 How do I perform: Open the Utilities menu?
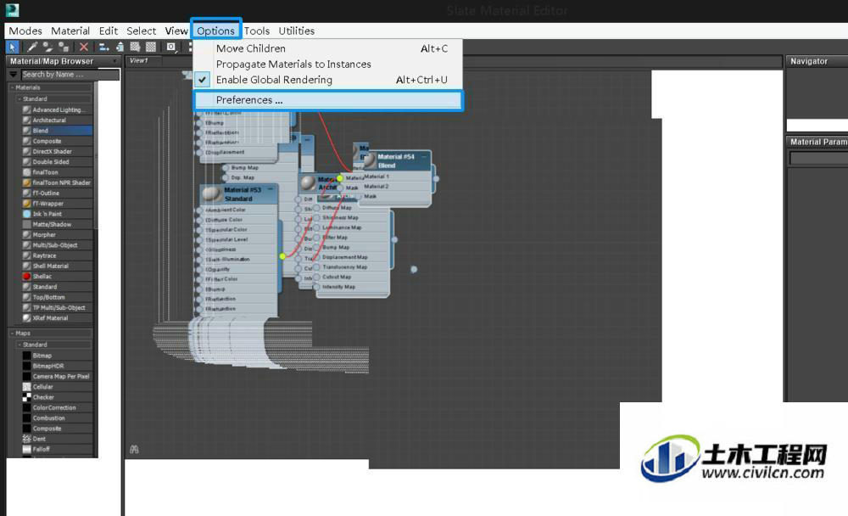click(x=296, y=31)
